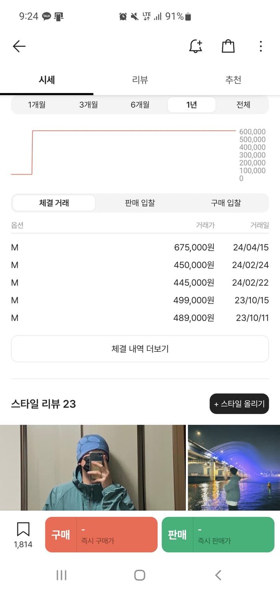This screenshot has height=591, width=280.
Task: Save product using the bookmark icon
Action: tap(24, 529)
